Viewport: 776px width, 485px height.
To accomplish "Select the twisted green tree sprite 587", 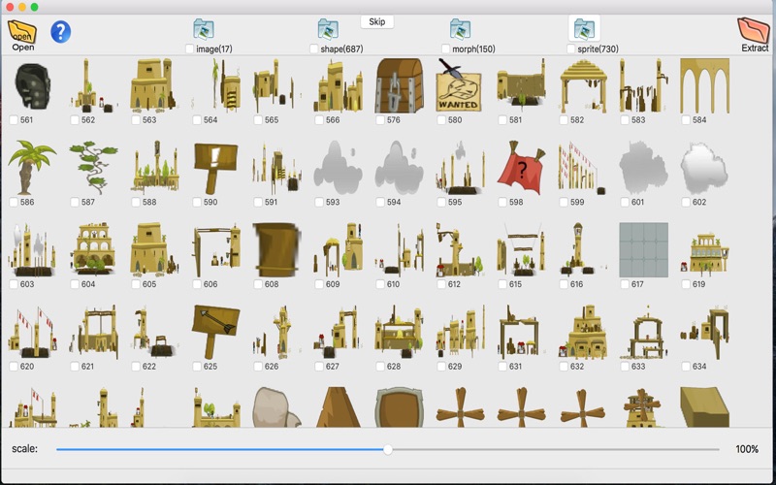I will pyautogui.click(x=93, y=167).
